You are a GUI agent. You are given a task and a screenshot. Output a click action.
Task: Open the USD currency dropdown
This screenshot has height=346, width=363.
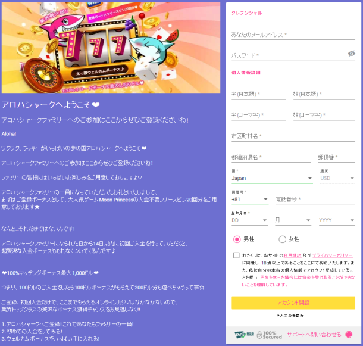click(x=337, y=178)
